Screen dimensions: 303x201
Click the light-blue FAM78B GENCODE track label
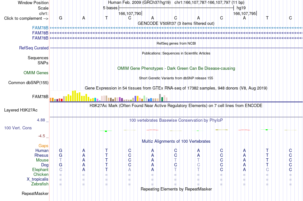coord(40,28)
